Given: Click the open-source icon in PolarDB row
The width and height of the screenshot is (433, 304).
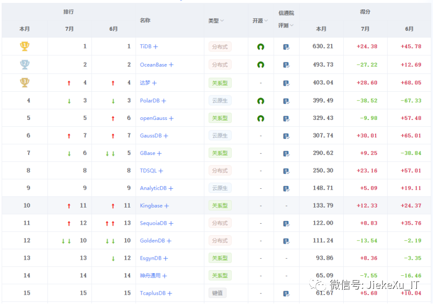Looking at the screenshot, I should [x=261, y=101].
